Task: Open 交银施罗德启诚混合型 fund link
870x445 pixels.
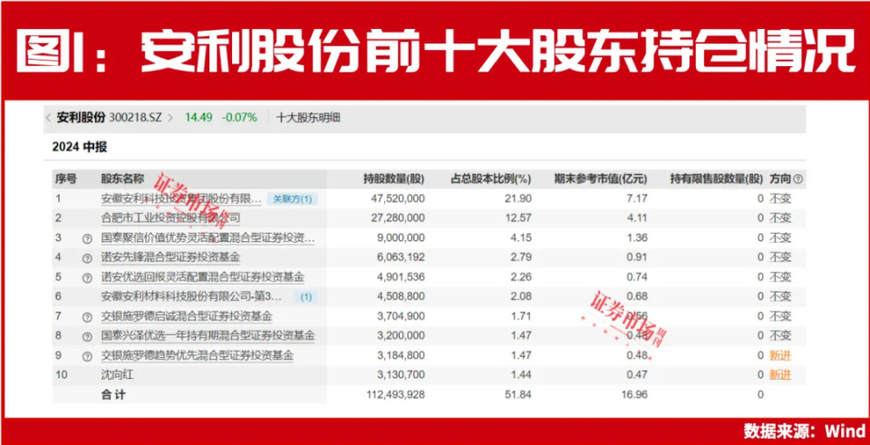Action: [187, 316]
